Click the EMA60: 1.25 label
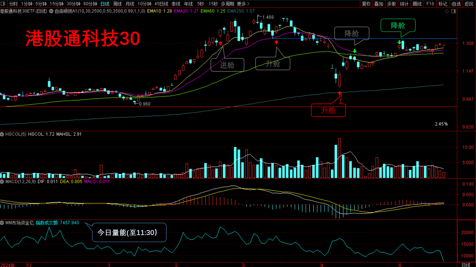Screen dimensions: 476x267 tap(213, 11)
